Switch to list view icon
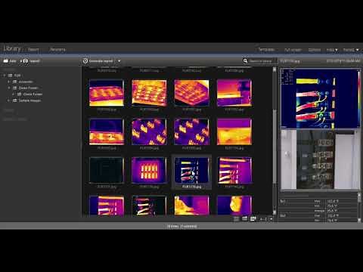The image size is (363, 272). click(236, 219)
